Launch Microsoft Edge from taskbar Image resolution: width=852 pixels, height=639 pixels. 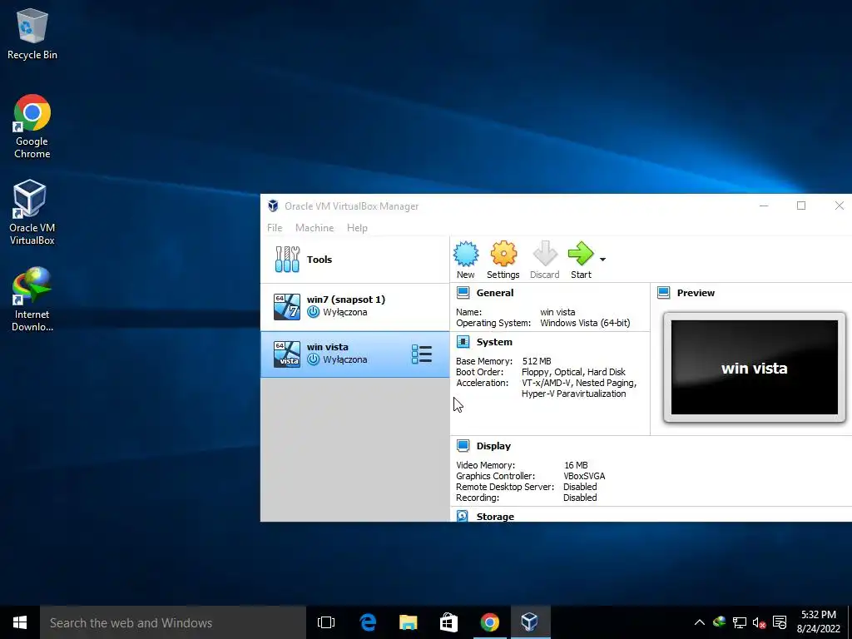pos(368,622)
